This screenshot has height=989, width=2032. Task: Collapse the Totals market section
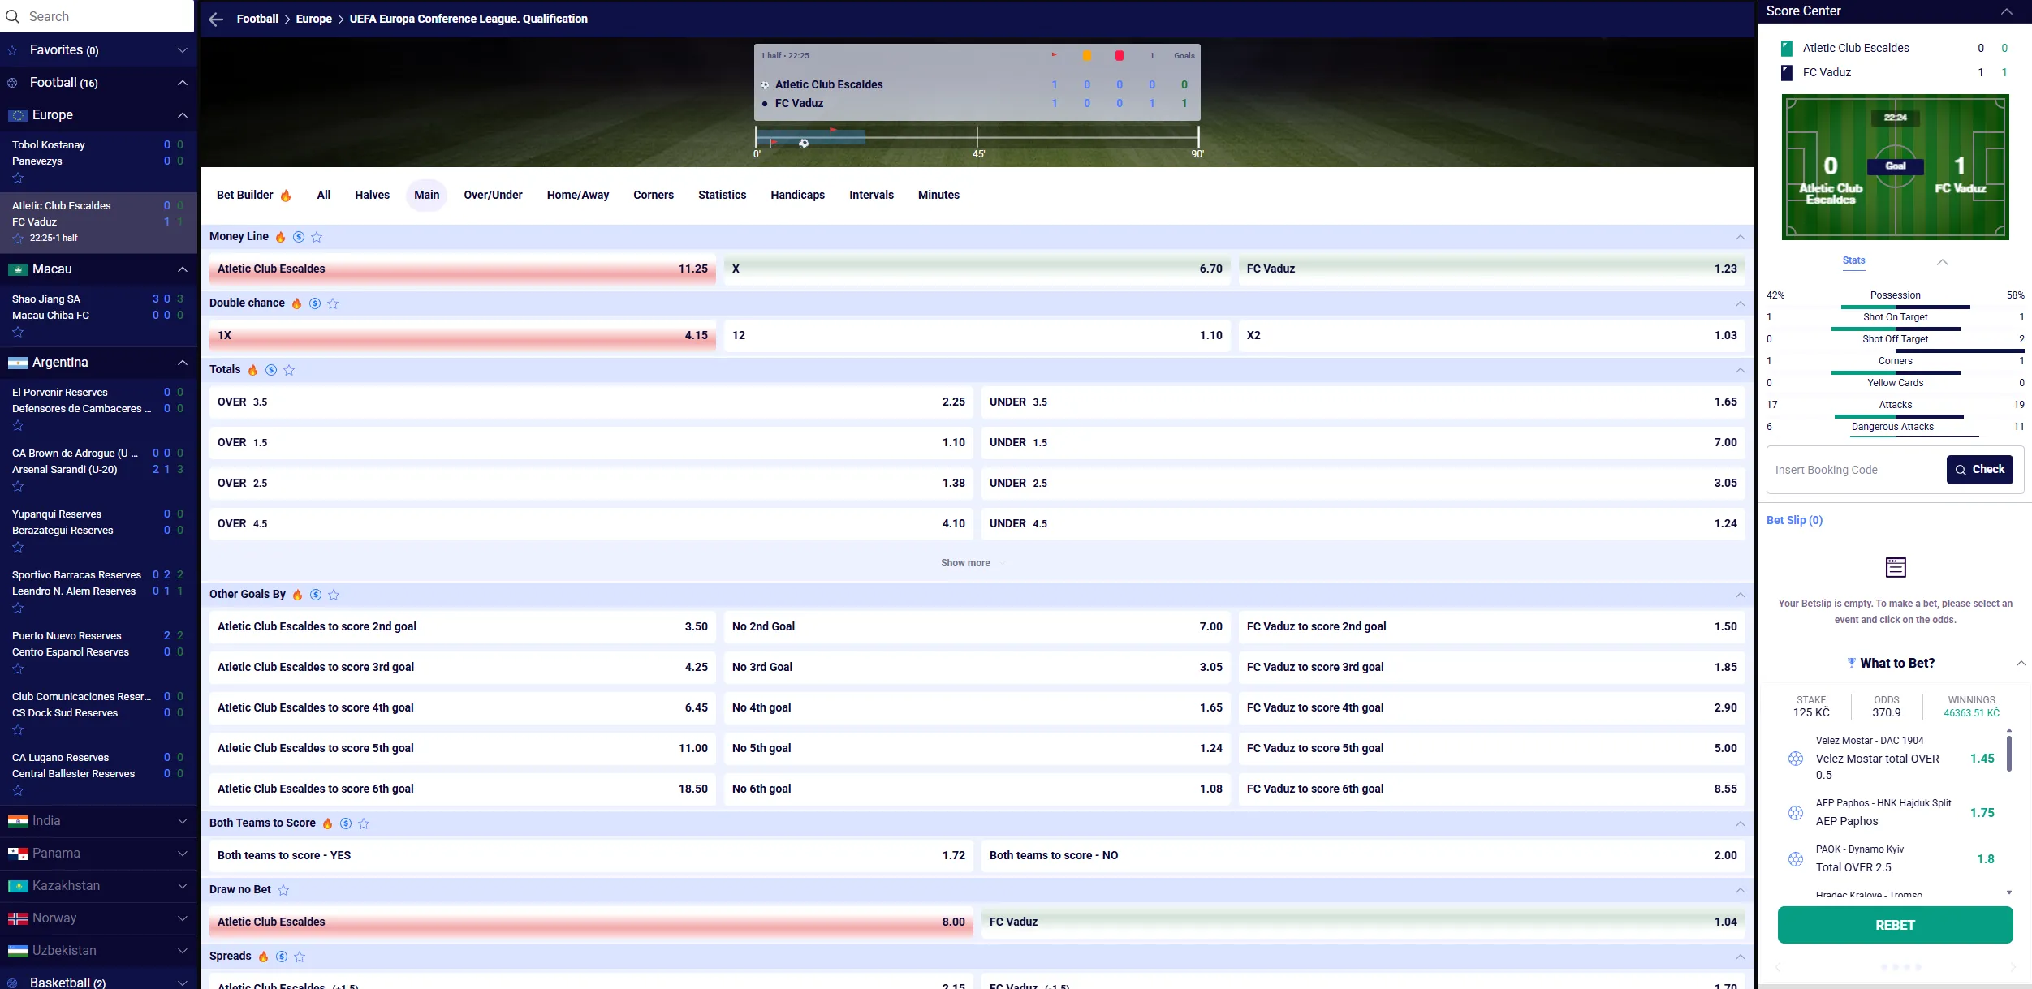1740,370
